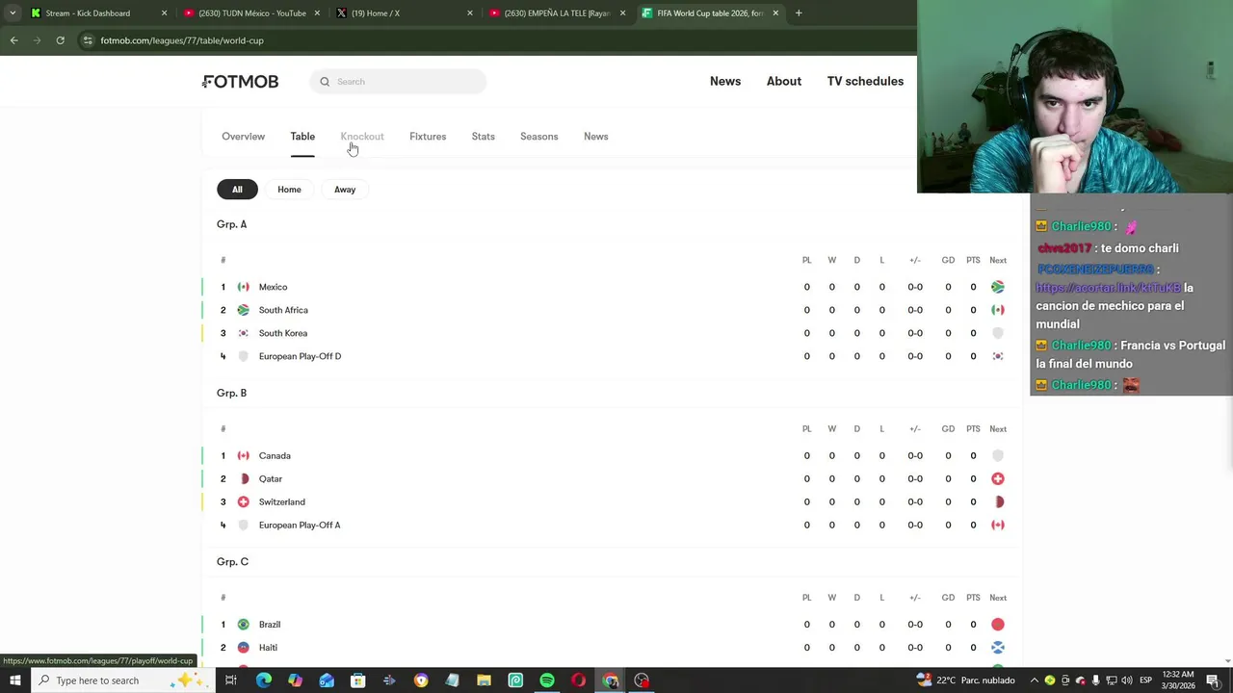Click the Grp. B heading
1233x693 pixels.
pyautogui.click(x=231, y=393)
